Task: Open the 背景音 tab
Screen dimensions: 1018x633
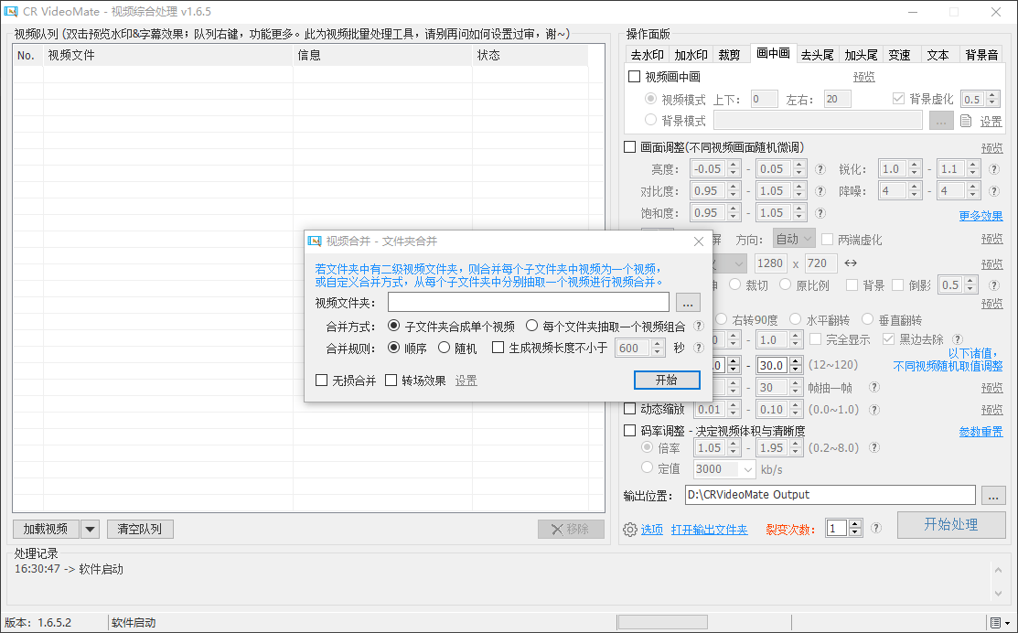Action: (980, 54)
